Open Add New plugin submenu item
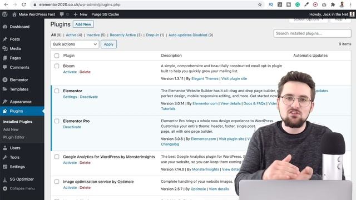Screen dimensions: 356x200 pos(11,129)
